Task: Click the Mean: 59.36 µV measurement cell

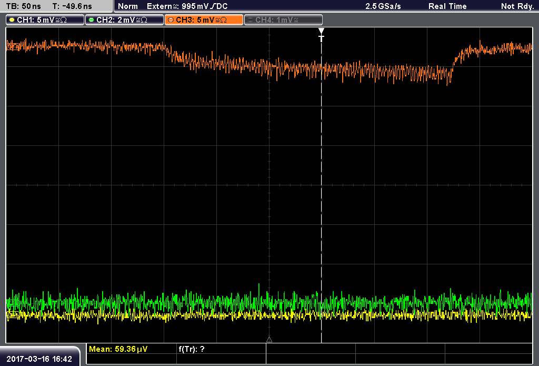Action: click(x=131, y=349)
